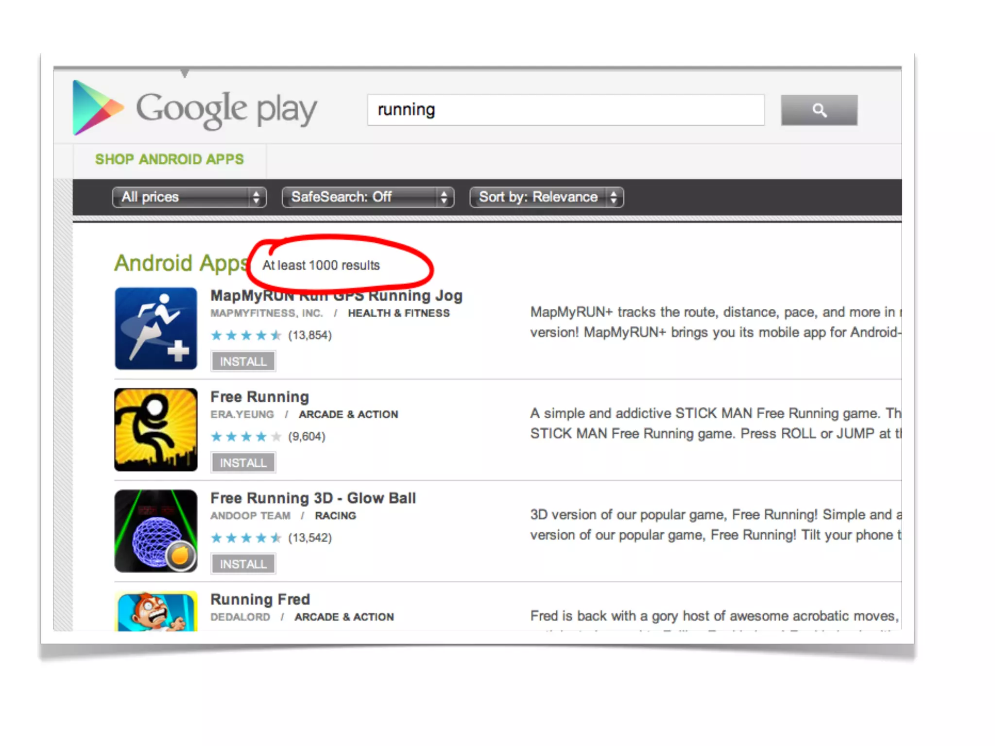The width and height of the screenshot is (995, 746).
Task: Expand the All prices dropdown
Action: (189, 197)
